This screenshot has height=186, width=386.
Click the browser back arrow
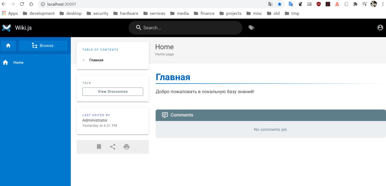4,4
